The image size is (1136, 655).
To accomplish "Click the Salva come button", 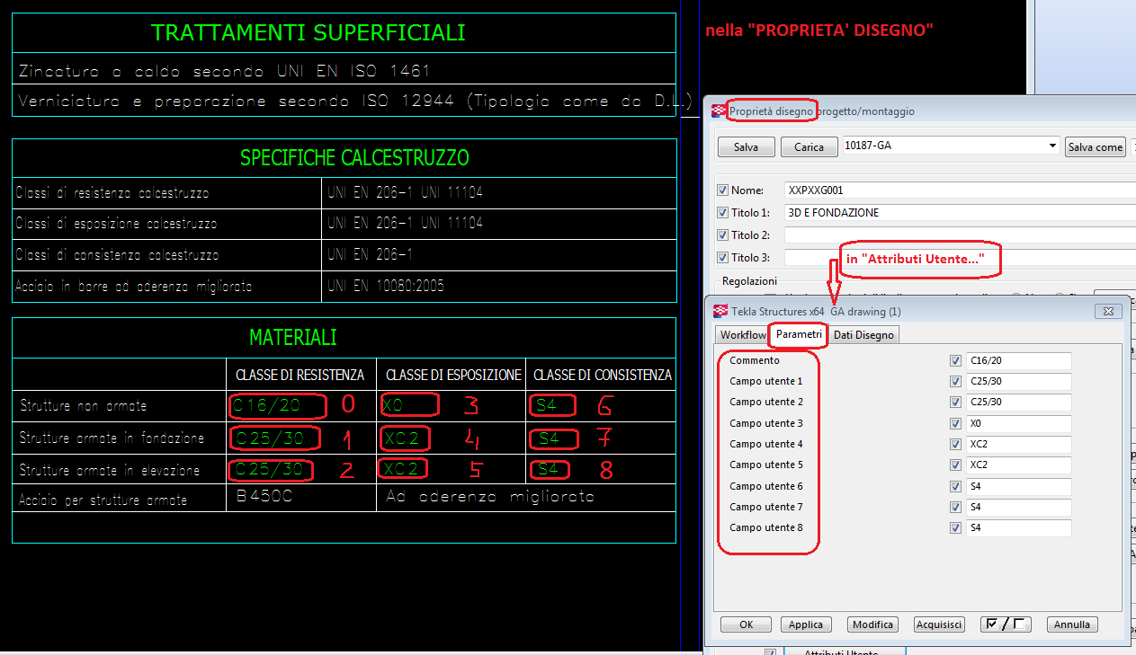I will tap(1095, 147).
